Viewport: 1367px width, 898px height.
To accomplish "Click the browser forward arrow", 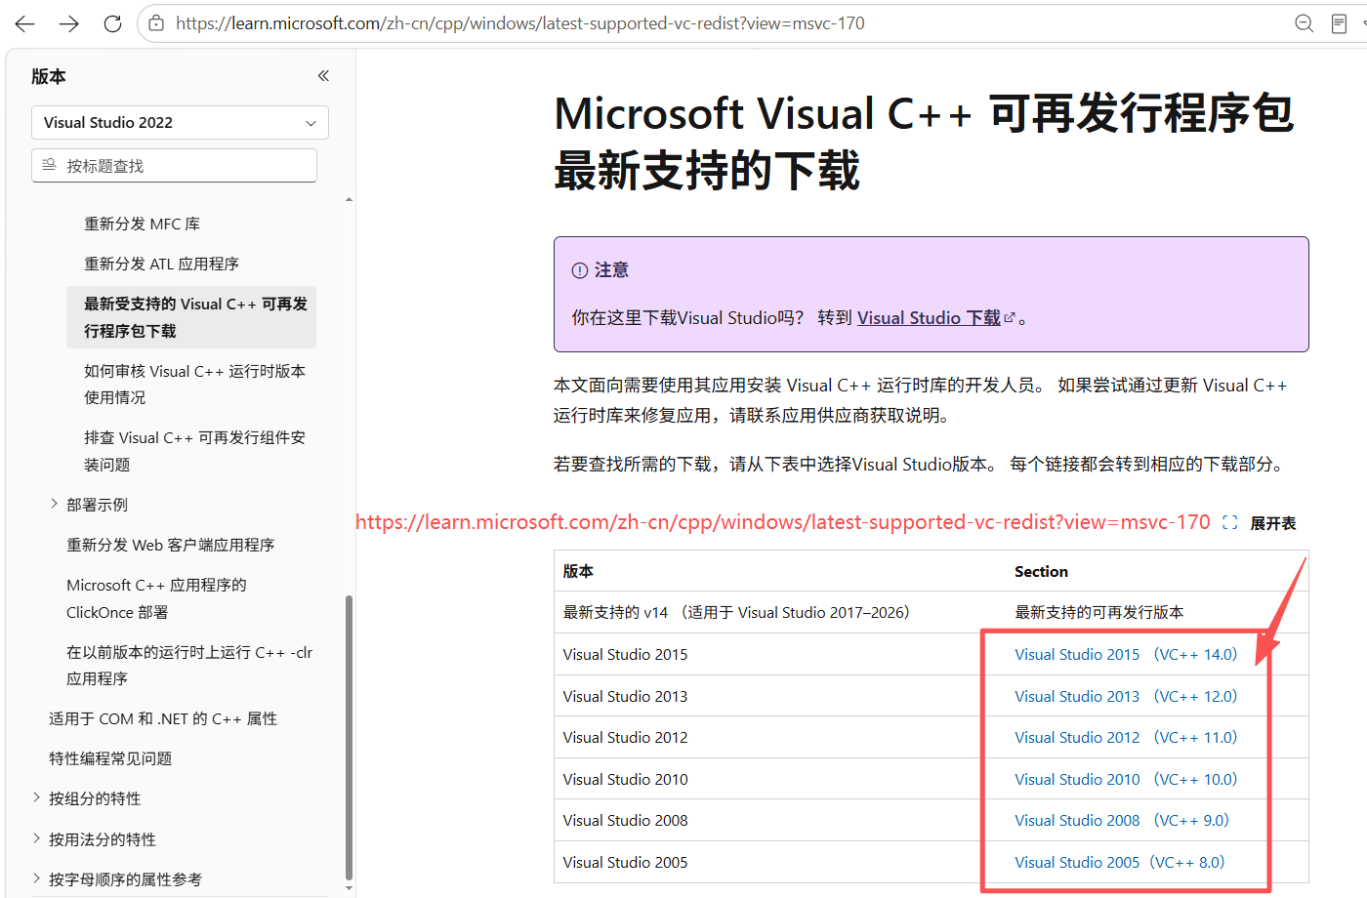I will click(x=68, y=23).
